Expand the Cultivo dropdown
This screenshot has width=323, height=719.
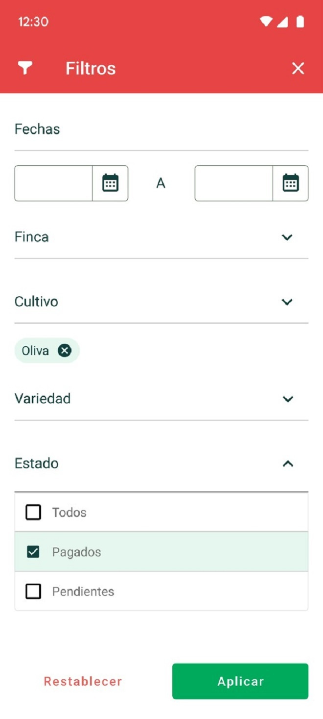tap(287, 302)
